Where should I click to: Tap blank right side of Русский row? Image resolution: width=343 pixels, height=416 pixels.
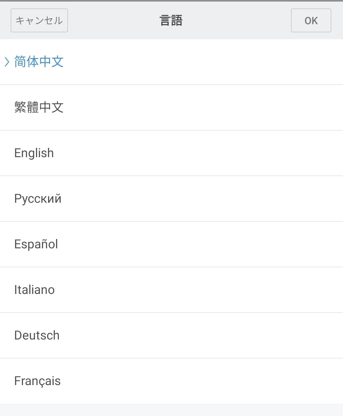(239, 199)
